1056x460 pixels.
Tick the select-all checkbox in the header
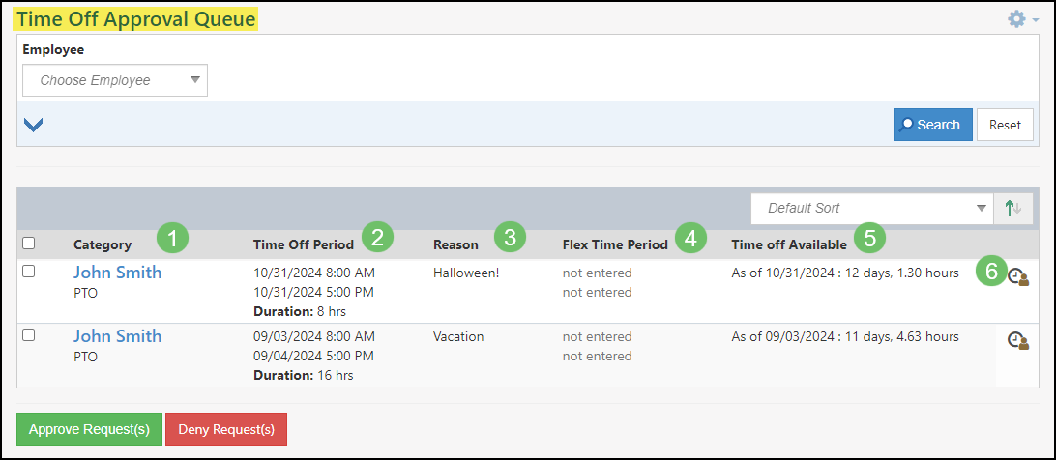[29, 244]
